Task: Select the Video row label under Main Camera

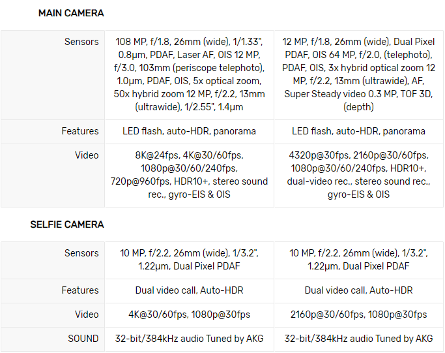Action: (x=87, y=155)
